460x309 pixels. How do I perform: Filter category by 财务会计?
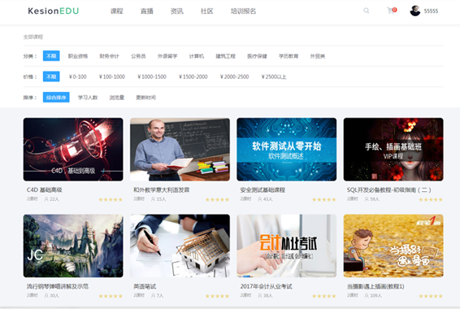[x=109, y=56]
